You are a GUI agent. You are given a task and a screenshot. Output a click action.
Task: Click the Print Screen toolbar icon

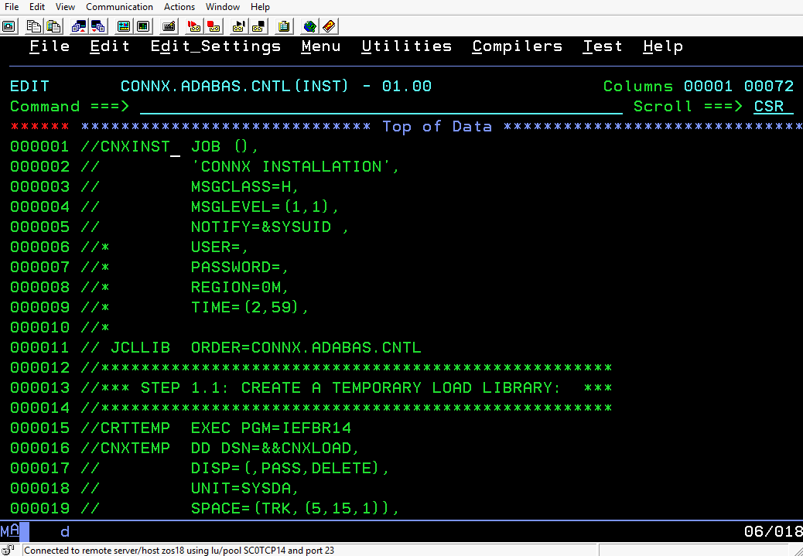pyautogui.click(x=9, y=26)
